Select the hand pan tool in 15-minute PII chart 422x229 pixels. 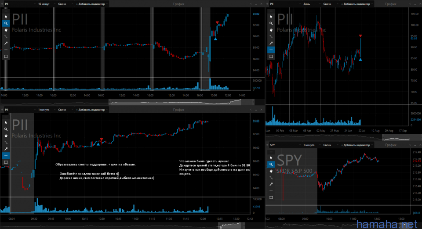[x=6, y=30]
